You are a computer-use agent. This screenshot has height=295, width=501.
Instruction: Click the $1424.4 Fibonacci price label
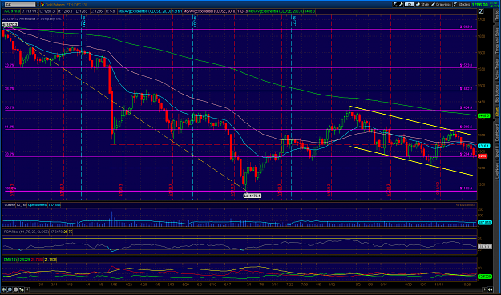(x=466, y=108)
